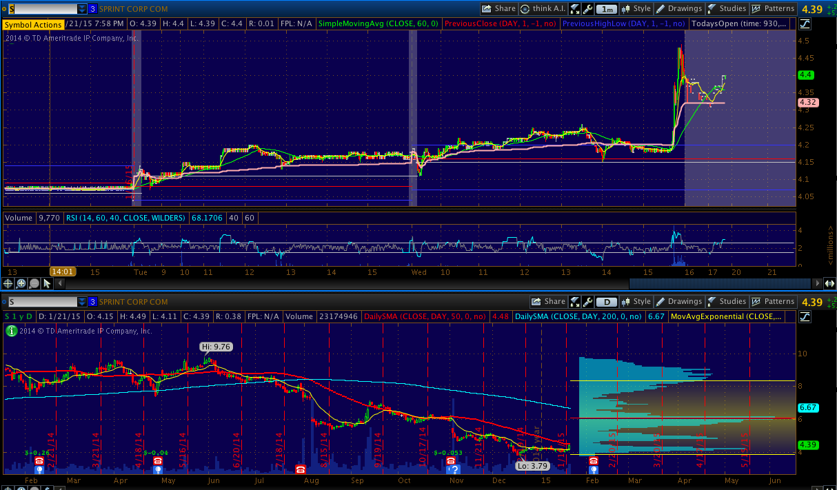Viewport: 837px width, 490px height.
Task: Open the Style dropdown in top toolbar
Action: pyautogui.click(x=636, y=9)
